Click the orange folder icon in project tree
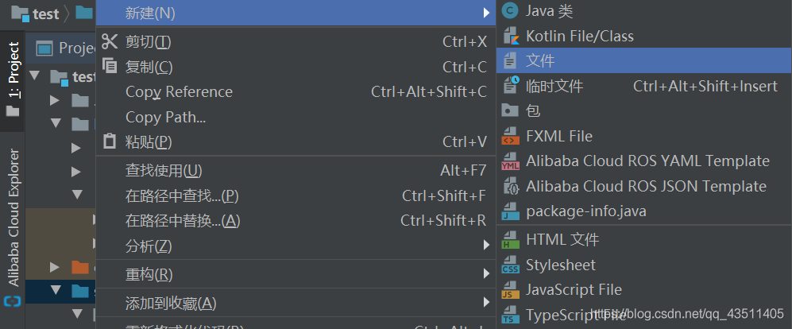 79,266
